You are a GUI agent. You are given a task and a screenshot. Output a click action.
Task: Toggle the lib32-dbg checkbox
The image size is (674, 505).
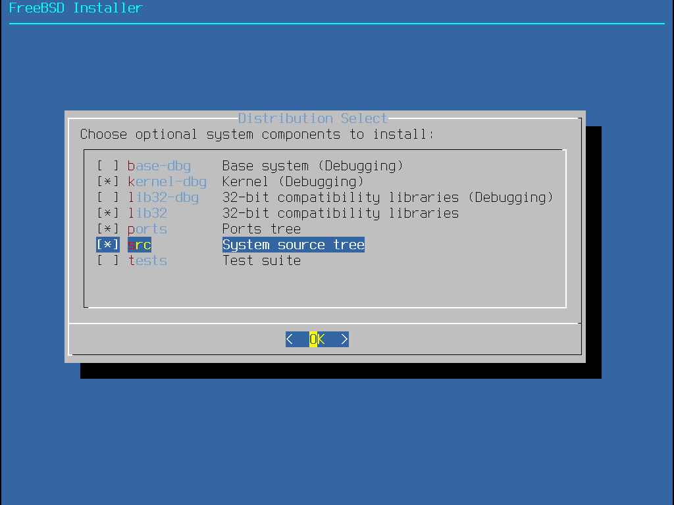[108, 197]
